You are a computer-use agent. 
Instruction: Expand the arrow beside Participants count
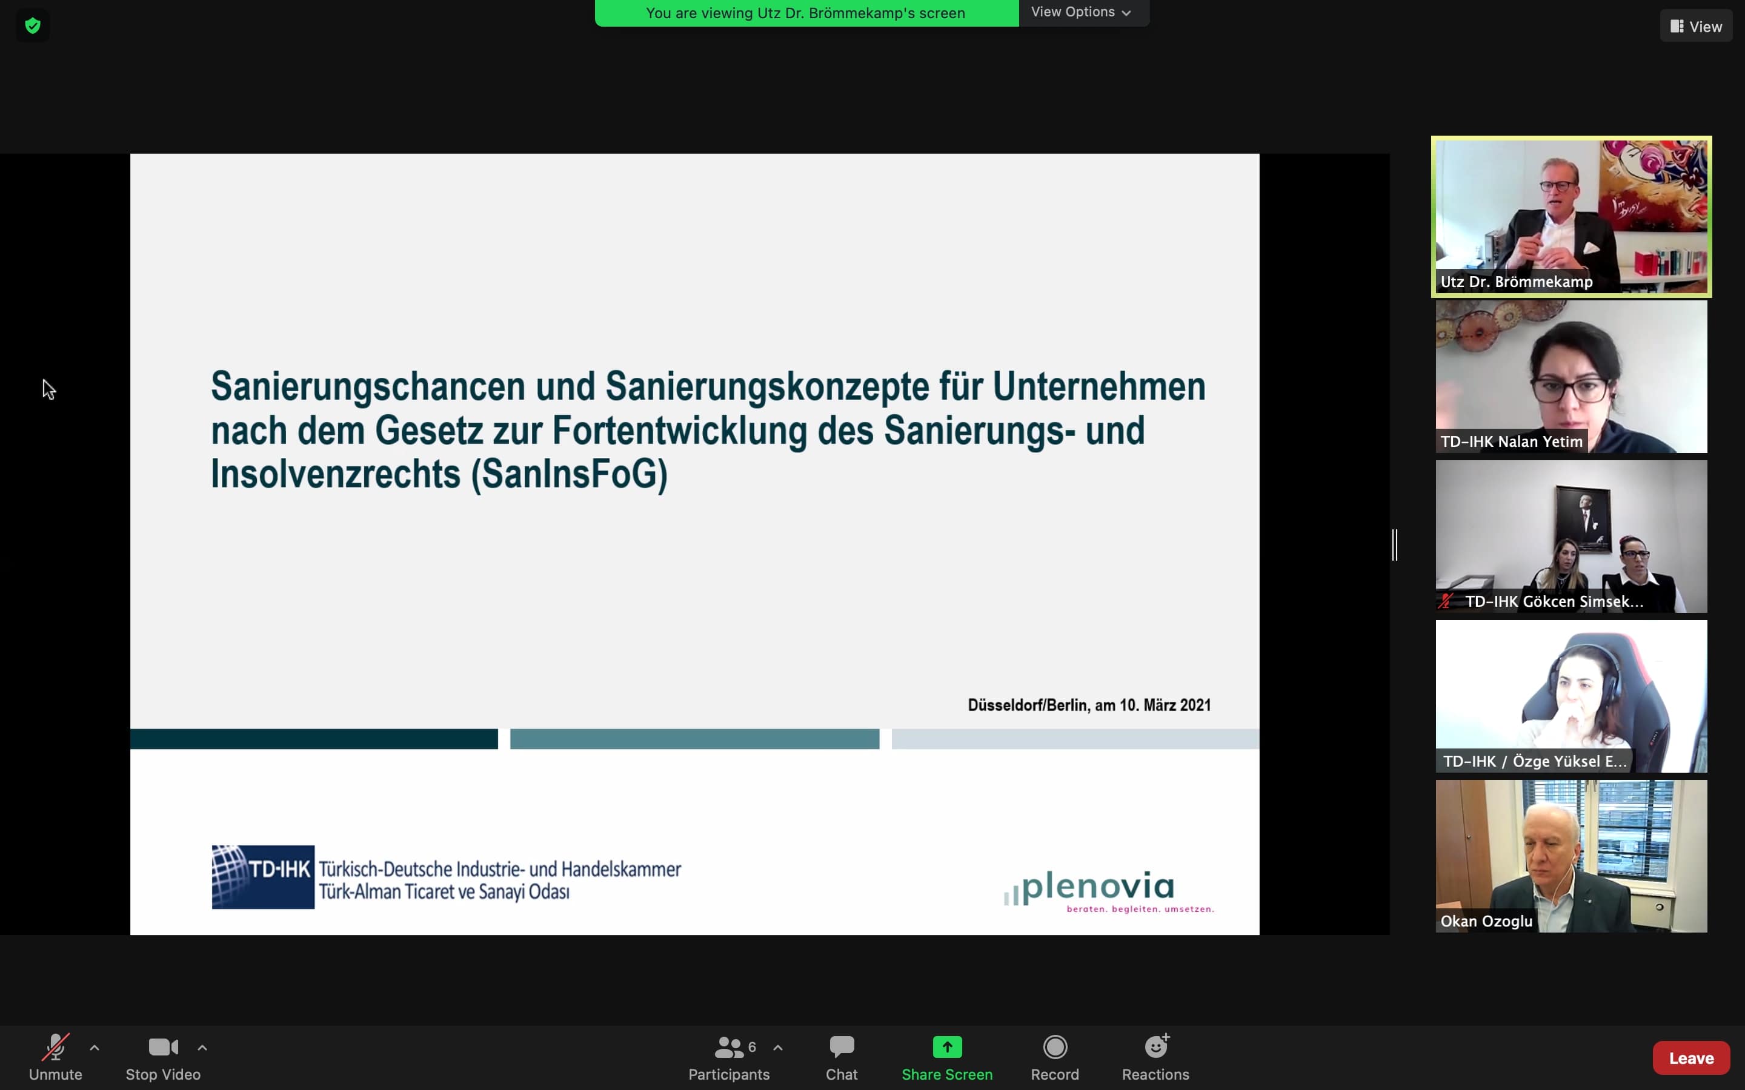coord(778,1048)
